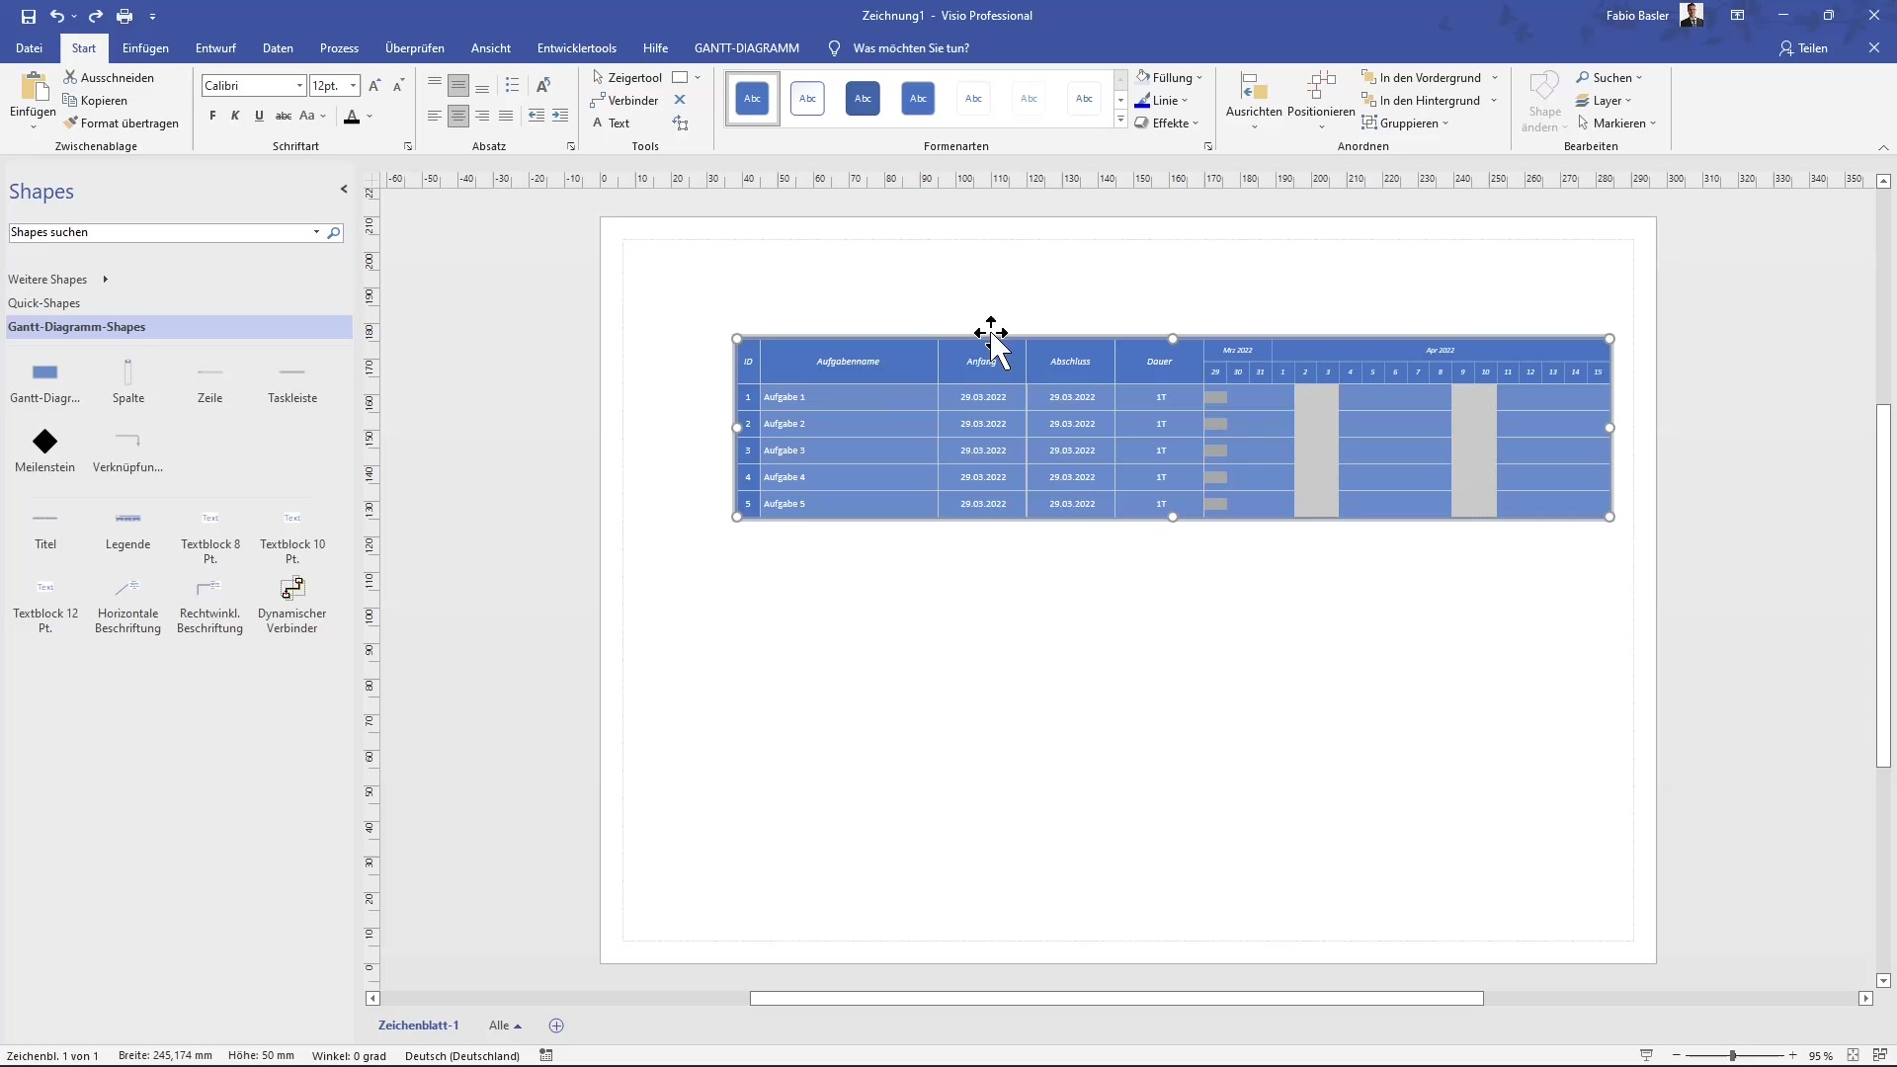
Task: Select the Meilenstein shape
Action: [44, 450]
